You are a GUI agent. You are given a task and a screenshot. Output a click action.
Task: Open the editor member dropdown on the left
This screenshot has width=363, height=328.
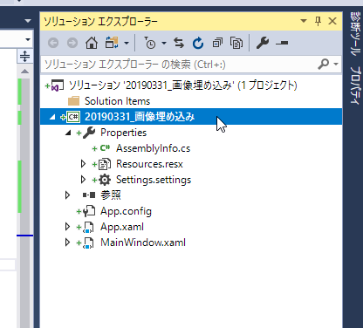click(28, 39)
